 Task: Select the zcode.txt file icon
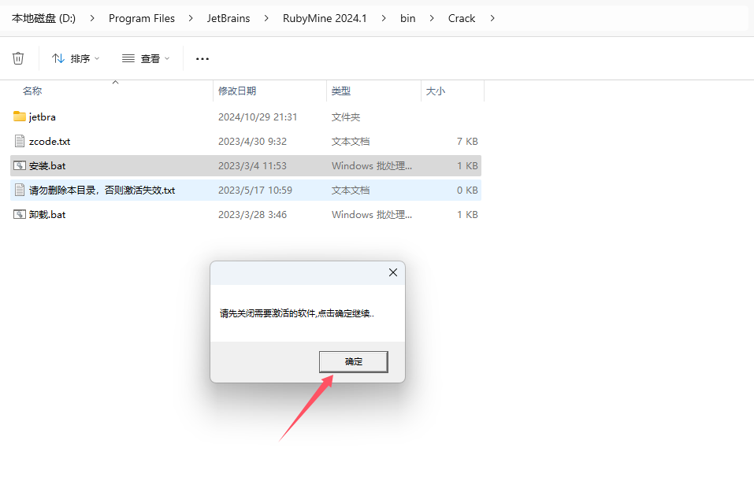19,141
